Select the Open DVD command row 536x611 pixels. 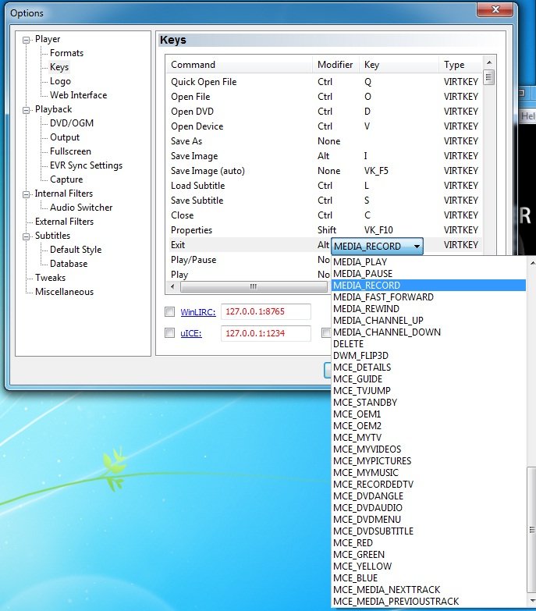324,112
